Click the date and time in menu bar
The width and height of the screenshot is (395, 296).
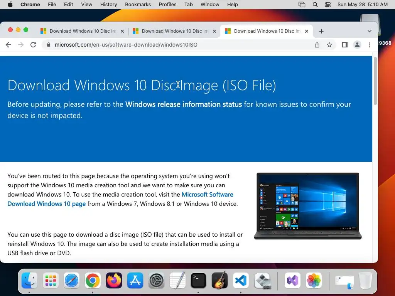pos(362,5)
